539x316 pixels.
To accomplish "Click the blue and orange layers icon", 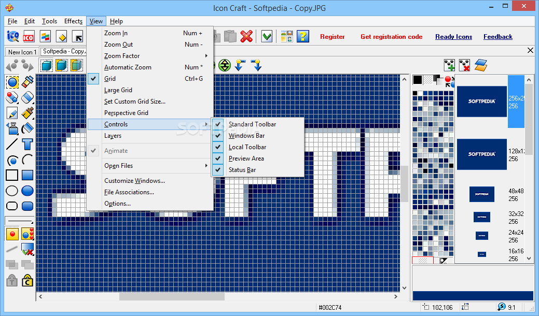I will [481, 65].
